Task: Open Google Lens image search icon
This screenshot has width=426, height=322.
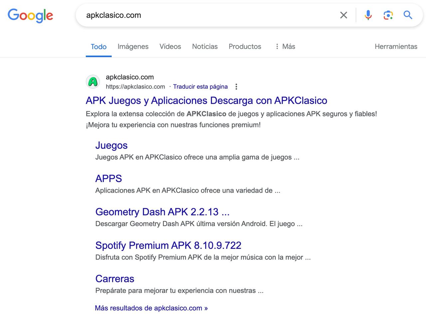Action: (x=388, y=15)
